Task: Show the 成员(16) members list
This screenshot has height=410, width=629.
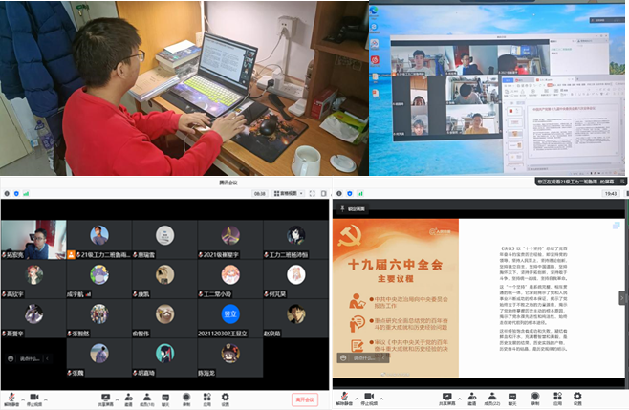Action: tap(147, 396)
